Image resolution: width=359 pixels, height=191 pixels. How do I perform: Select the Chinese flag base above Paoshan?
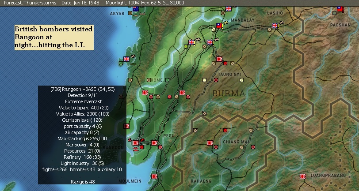click(x=340, y=9)
